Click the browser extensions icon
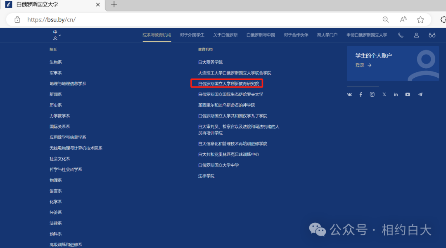Screen dimensions: 446x248 pos(443,20)
